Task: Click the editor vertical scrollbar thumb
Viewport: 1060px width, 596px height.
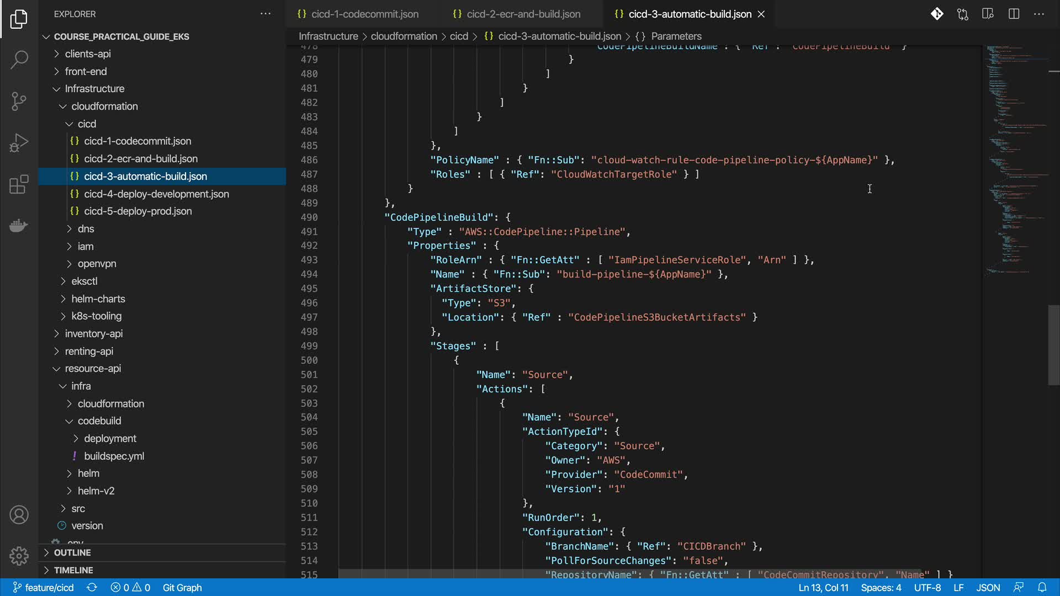Action: click(1053, 345)
